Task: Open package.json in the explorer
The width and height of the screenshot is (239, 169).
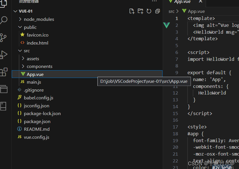Action: click(37, 122)
